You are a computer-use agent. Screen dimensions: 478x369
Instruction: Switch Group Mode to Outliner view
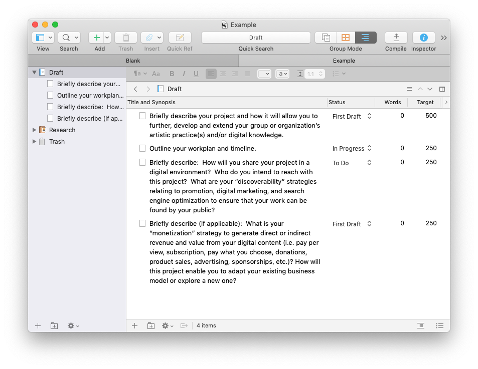(x=366, y=38)
